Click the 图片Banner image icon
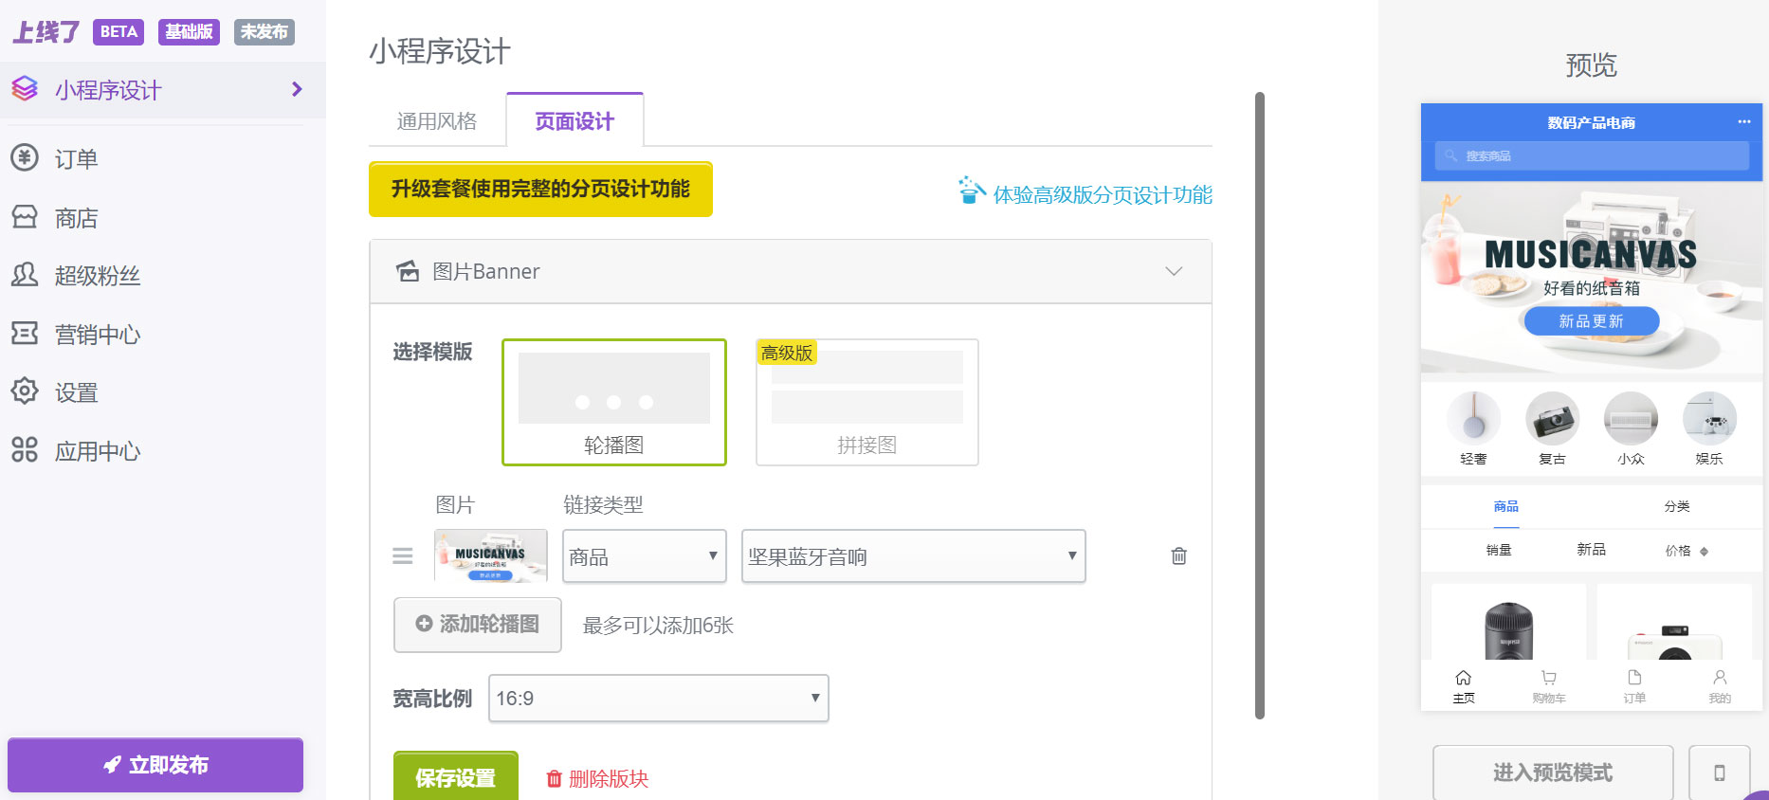Screen dimensions: 1769x800 click(x=408, y=271)
